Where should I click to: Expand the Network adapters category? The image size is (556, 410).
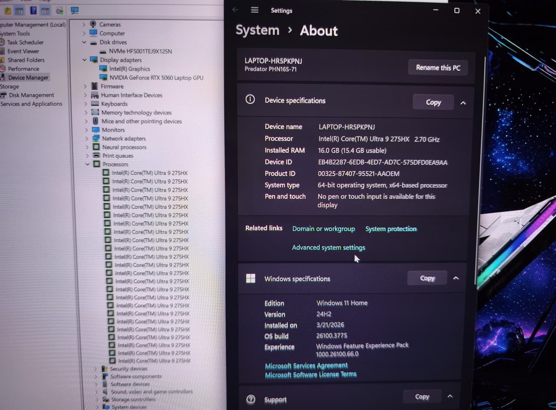(86, 138)
